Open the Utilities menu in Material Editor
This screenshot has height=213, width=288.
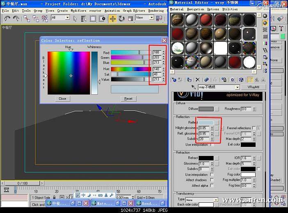230,9
